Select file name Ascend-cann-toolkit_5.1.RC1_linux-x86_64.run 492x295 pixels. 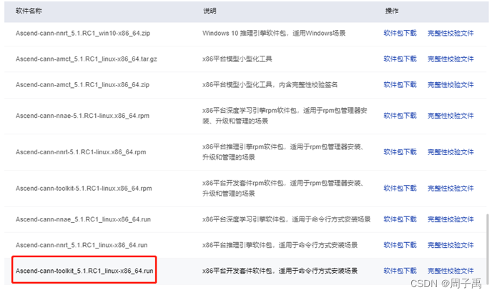click(x=84, y=271)
